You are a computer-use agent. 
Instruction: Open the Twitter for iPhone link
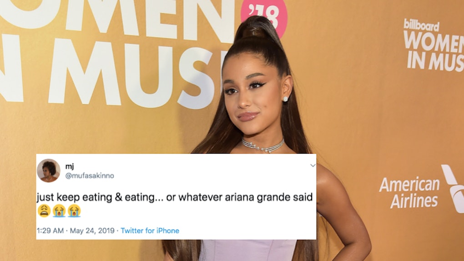(x=150, y=231)
